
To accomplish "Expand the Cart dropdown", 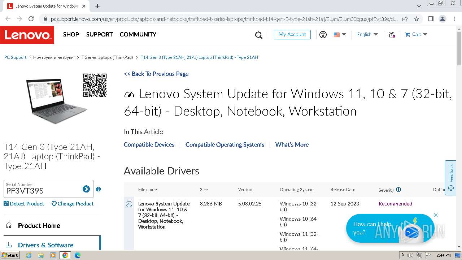I will pyautogui.click(x=416, y=35).
